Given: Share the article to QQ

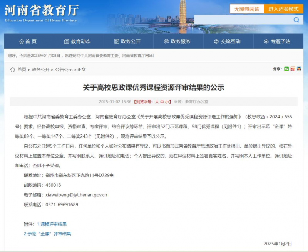Looking at the screenshot, I should [299, 69].
